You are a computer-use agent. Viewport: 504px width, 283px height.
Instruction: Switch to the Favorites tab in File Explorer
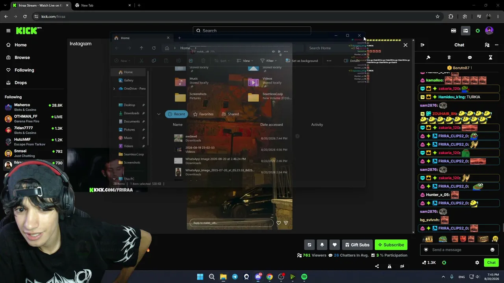[x=203, y=114]
